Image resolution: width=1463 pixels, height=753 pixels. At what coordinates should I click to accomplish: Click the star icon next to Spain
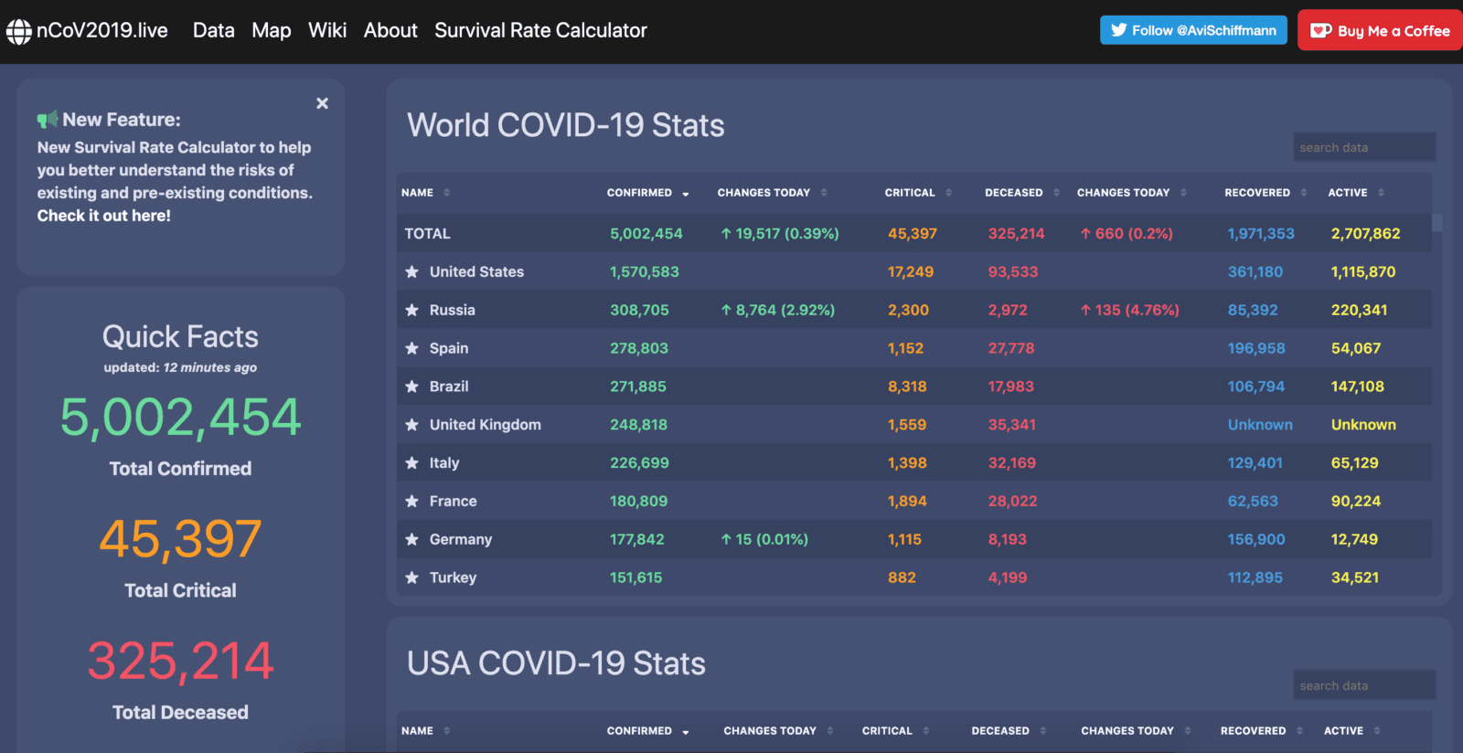pyautogui.click(x=412, y=348)
